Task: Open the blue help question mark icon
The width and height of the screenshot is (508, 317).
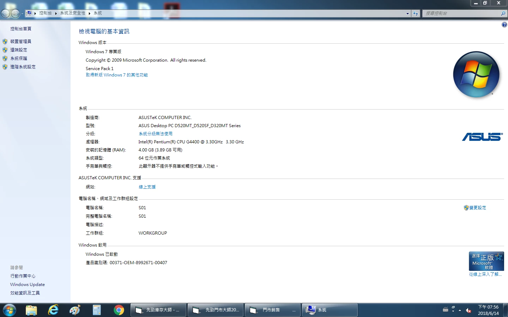Action: [504, 25]
